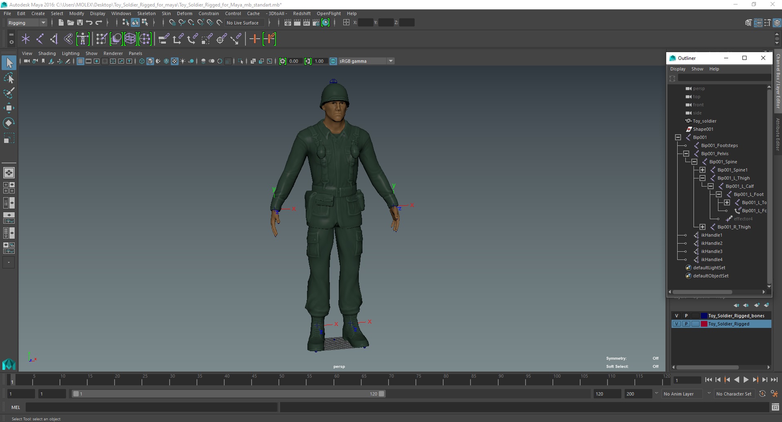Collapse Bip001_L_Thigh in the Outliner
This screenshot has width=782, height=422.
point(702,178)
